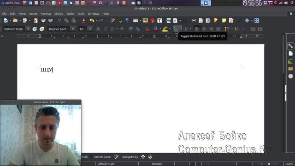Click the Clone Formatting paintbrush icon
The image size is (295, 166).
pos(83,20)
